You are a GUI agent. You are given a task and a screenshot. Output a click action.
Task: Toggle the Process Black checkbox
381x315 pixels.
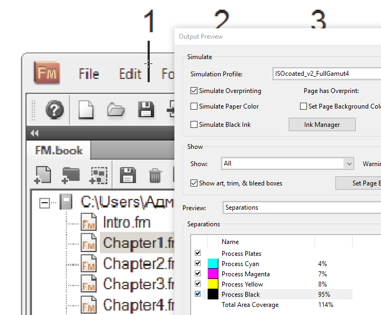point(198,294)
